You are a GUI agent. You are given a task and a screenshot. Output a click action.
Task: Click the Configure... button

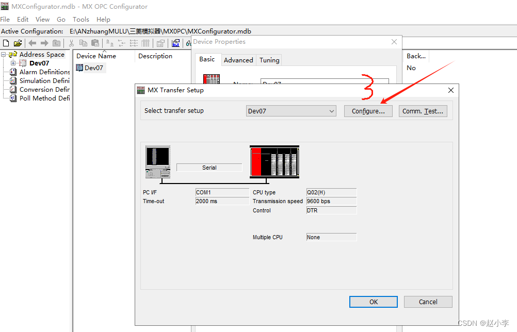point(368,111)
